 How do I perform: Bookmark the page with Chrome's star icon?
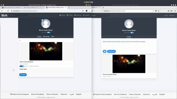coord(83,11)
